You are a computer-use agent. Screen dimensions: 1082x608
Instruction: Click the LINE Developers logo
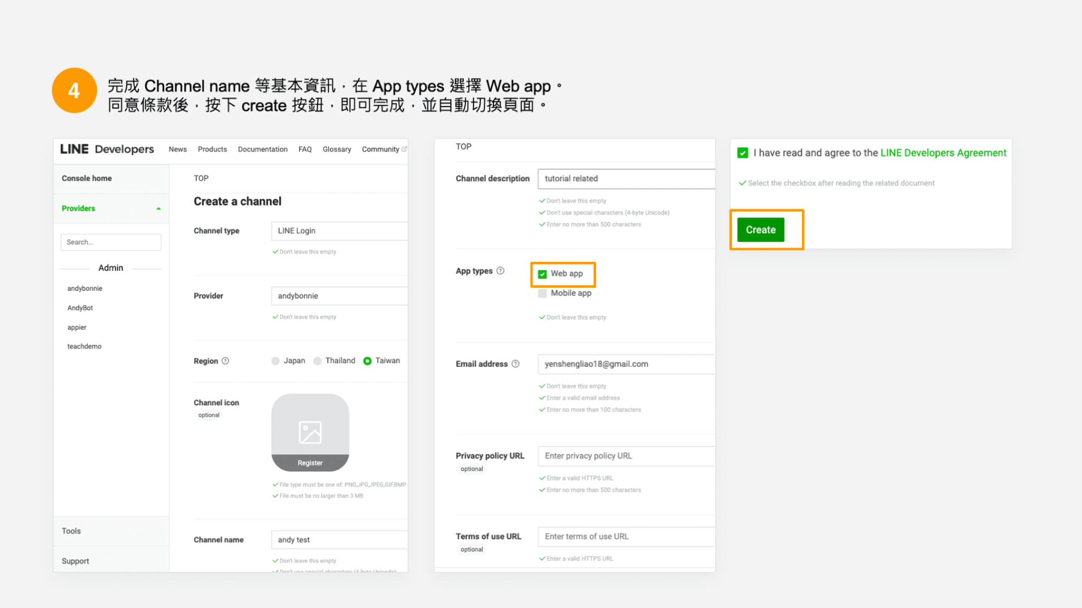click(106, 149)
